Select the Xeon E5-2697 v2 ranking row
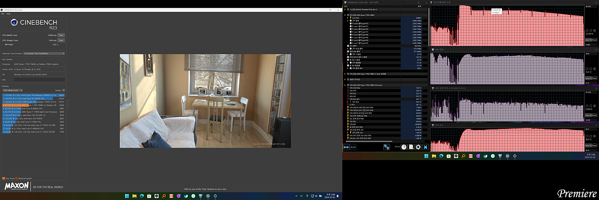Image resolution: width=599 pixels, height=200 pixels. pyautogui.click(x=33, y=115)
